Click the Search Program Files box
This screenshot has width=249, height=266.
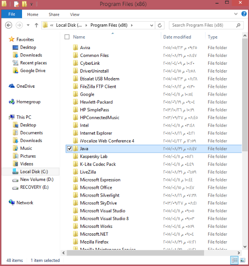tap(203, 25)
